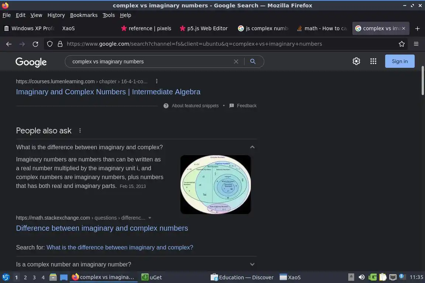Switch to virtual desktop 4

click(x=43, y=277)
